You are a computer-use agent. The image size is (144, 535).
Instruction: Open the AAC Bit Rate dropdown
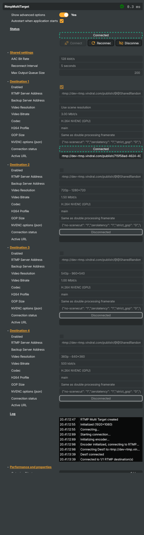point(101,59)
